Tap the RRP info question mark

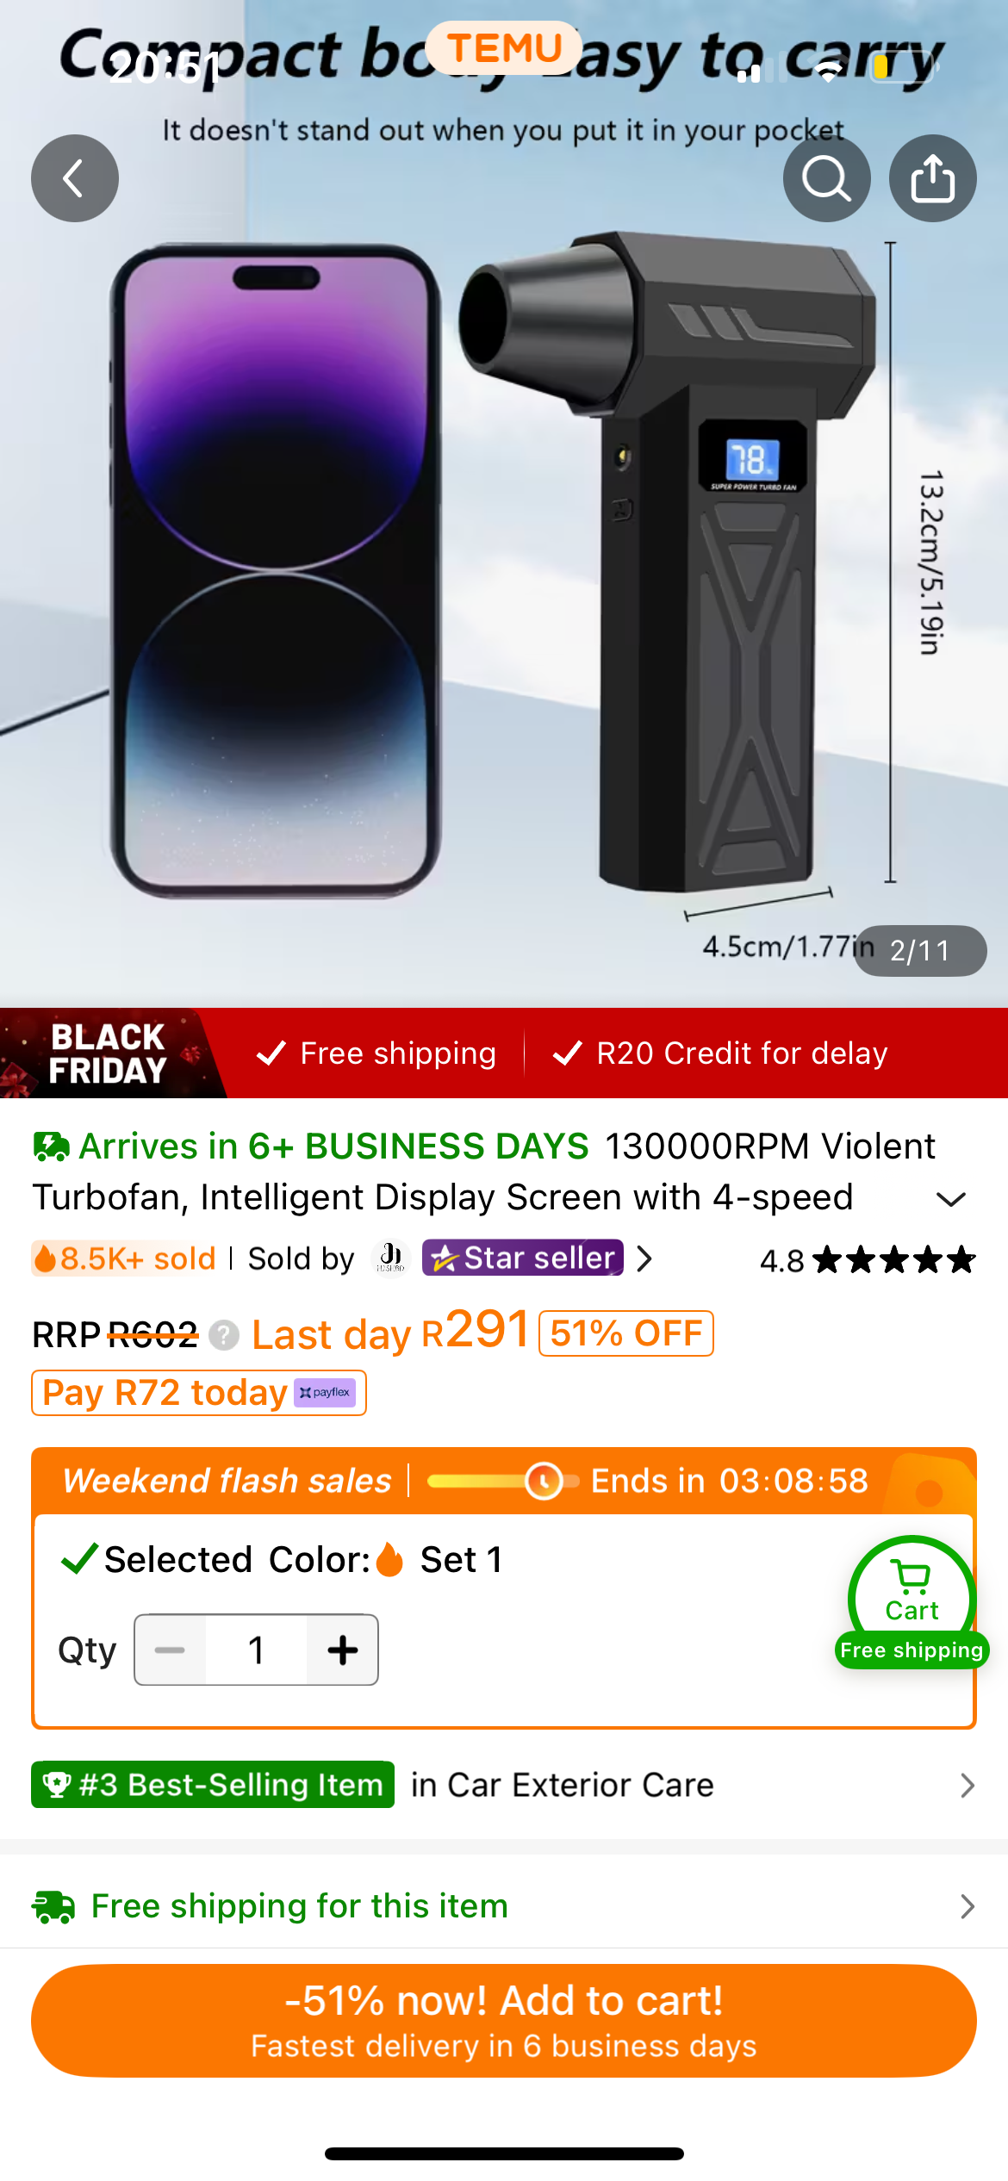point(224,1335)
